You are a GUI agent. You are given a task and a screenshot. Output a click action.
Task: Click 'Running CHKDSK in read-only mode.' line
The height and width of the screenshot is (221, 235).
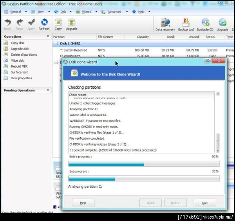(x=94, y=127)
